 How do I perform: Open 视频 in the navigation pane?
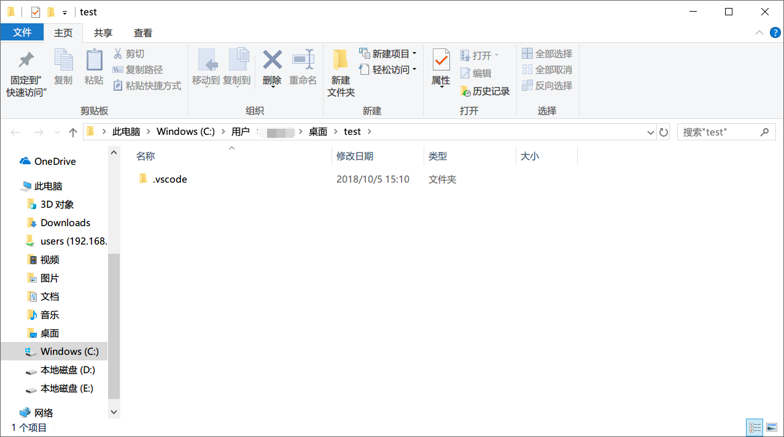(x=43, y=260)
